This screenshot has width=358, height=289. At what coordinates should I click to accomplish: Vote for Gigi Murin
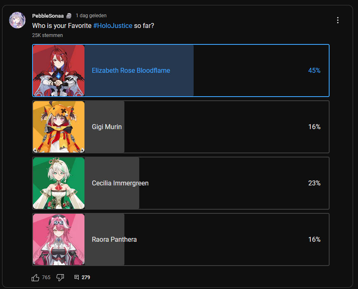pyautogui.click(x=181, y=127)
